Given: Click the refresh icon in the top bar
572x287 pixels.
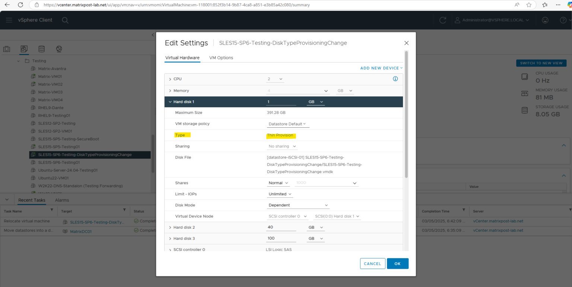Looking at the screenshot, I should click(442, 20).
